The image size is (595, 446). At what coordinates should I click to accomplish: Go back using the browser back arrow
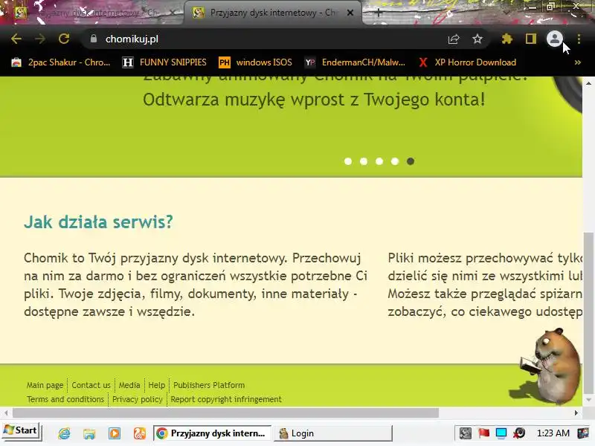click(16, 39)
